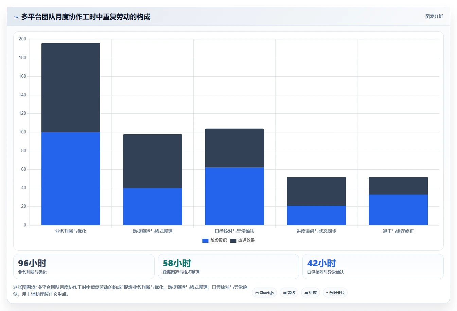The width and height of the screenshot is (457, 311).
Task: Click the x-axis label 数据搬运与格式整理
Action: 153,231
